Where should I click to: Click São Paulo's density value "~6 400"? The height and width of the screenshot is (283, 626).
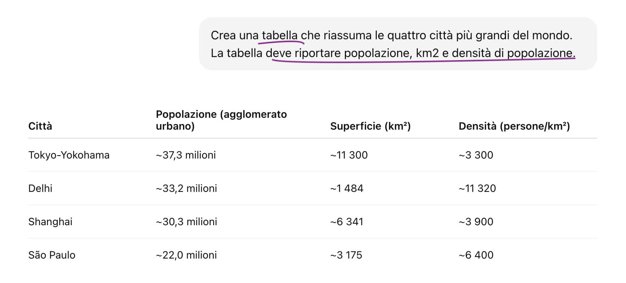476,255
